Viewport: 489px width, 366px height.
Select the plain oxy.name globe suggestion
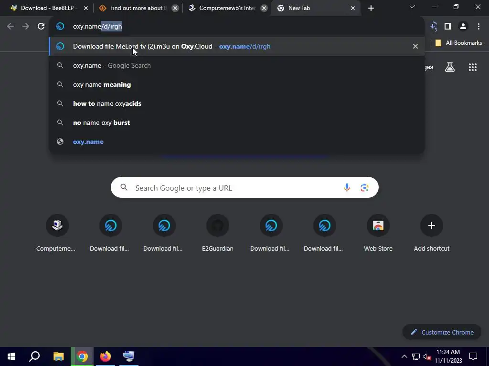coord(237,142)
